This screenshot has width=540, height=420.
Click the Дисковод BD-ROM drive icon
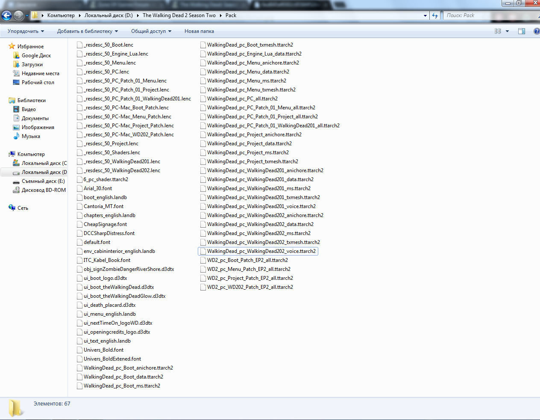click(x=16, y=190)
